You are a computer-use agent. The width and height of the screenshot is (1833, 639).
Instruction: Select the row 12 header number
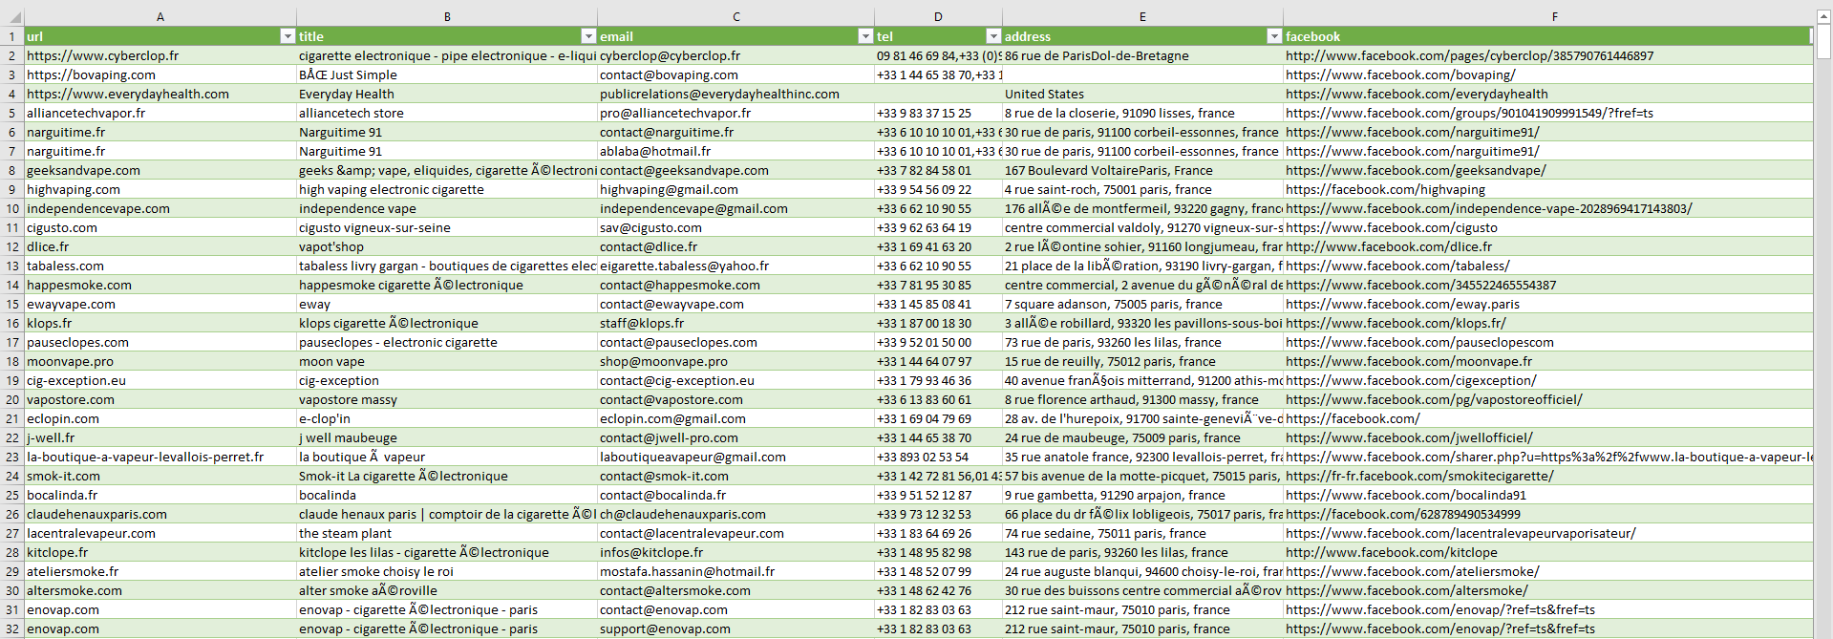11,246
